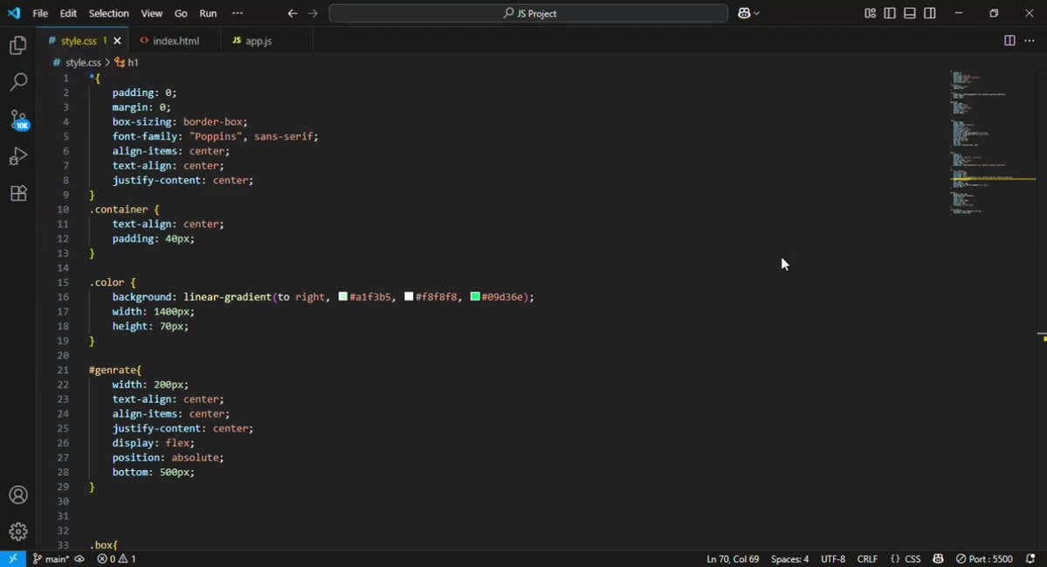The height and width of the screenshot is (567, 1047).
Task: Click the h1 breadcrumb symbol
Action: point(127,62)
